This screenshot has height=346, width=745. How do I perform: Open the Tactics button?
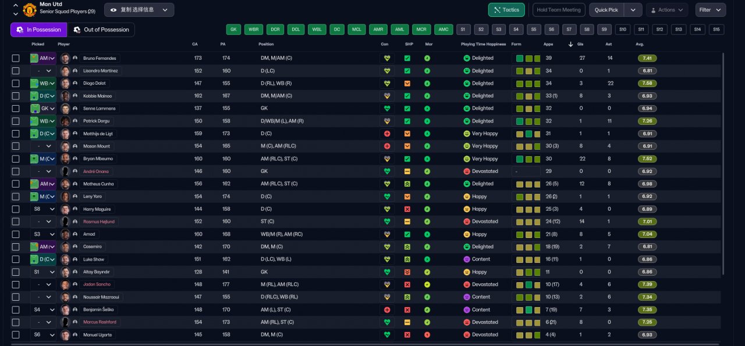pos(506,10)
